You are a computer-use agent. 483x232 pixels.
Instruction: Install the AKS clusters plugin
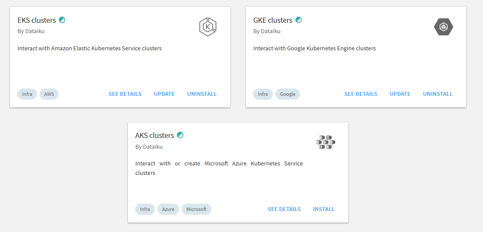point(324,209)
